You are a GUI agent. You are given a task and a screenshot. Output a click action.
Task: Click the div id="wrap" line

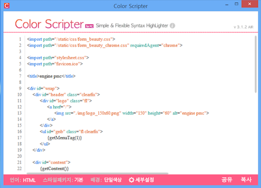(x=43, y=89)
